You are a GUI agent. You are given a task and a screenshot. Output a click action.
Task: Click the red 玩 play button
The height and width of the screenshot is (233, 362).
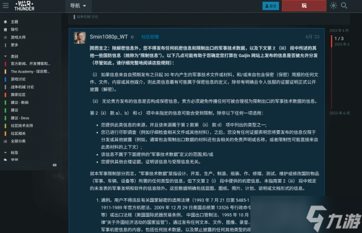pyautogui.click(x=304, y=6)
